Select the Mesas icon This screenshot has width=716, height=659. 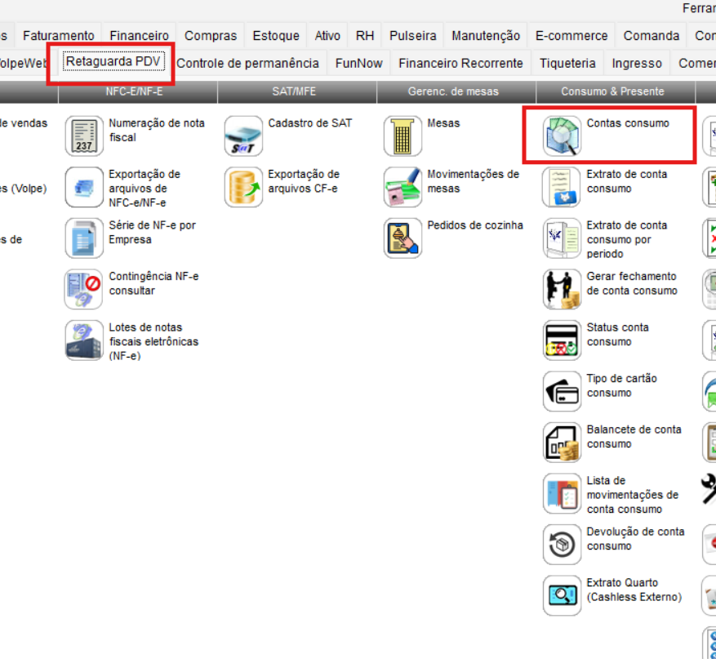click(x=402, y=136)
